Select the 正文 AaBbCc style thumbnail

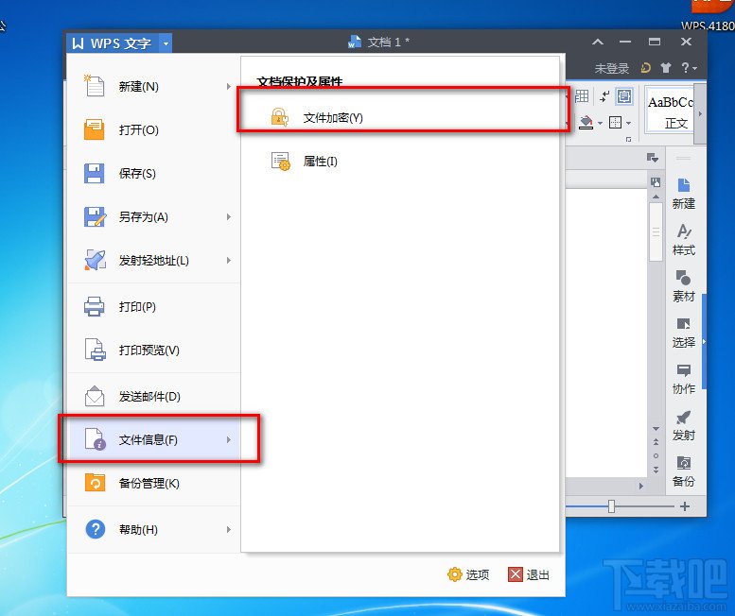point(670,111)
